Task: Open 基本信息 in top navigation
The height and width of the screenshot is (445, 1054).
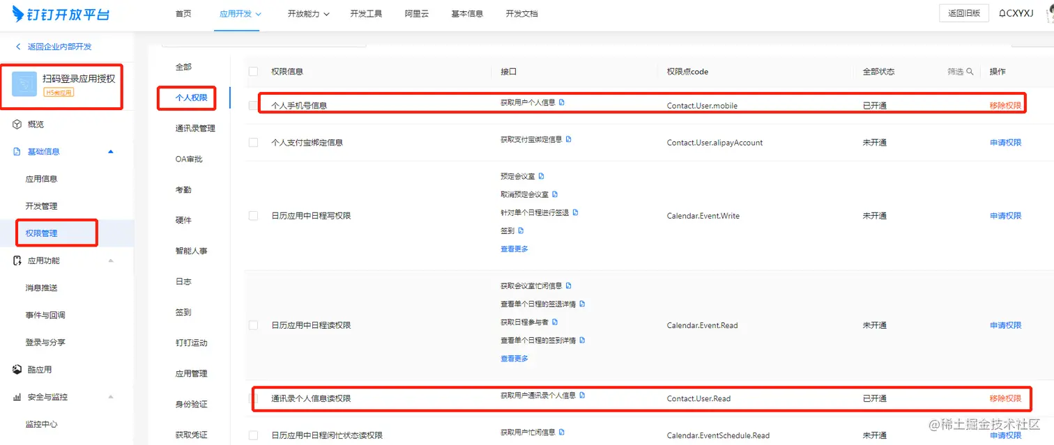Action: 467,14
